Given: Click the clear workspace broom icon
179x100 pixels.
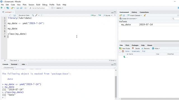Looking at the screenshot, I should pyautogui.click(x=145, y=15).
